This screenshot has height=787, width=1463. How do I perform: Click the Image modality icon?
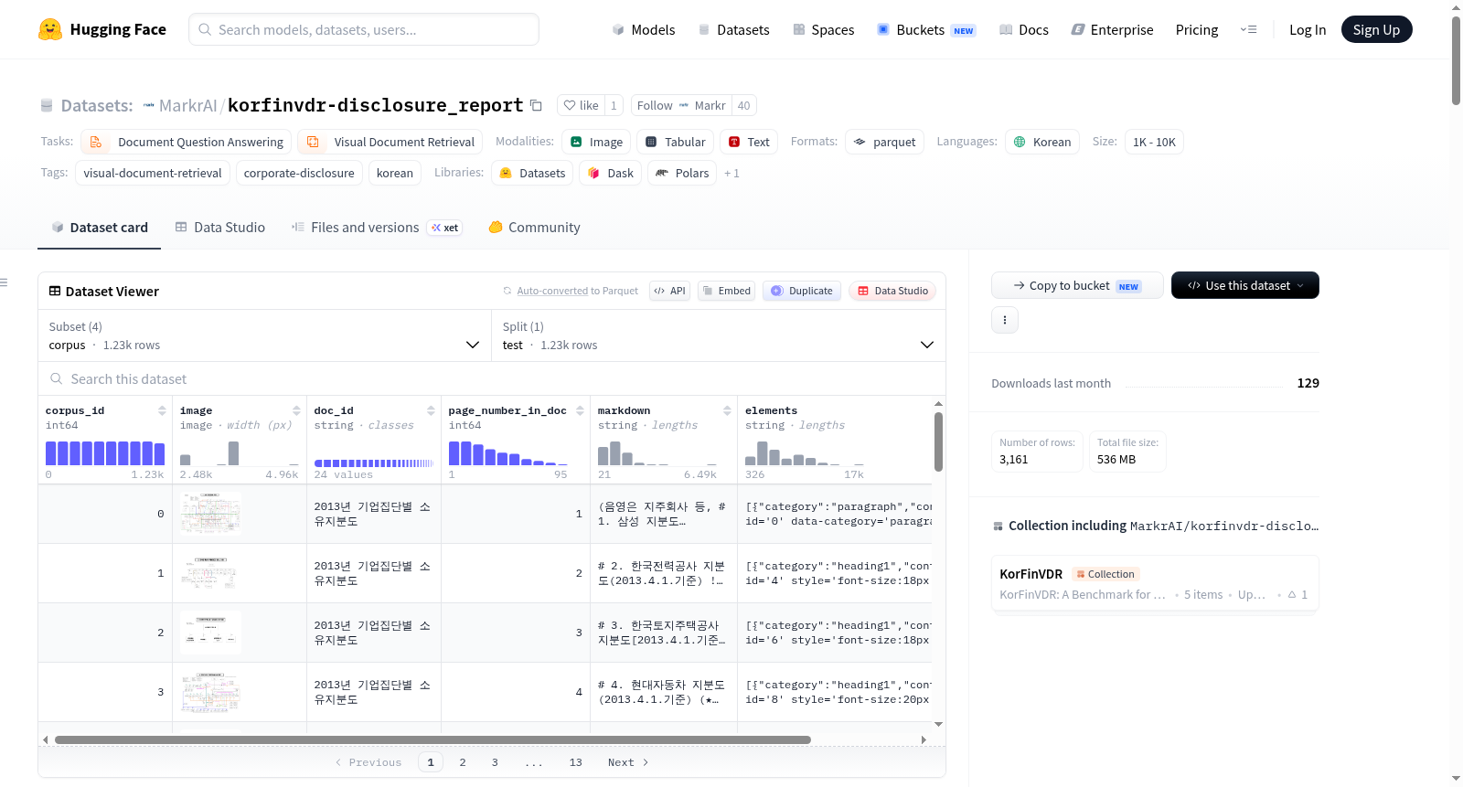[576, 143]
